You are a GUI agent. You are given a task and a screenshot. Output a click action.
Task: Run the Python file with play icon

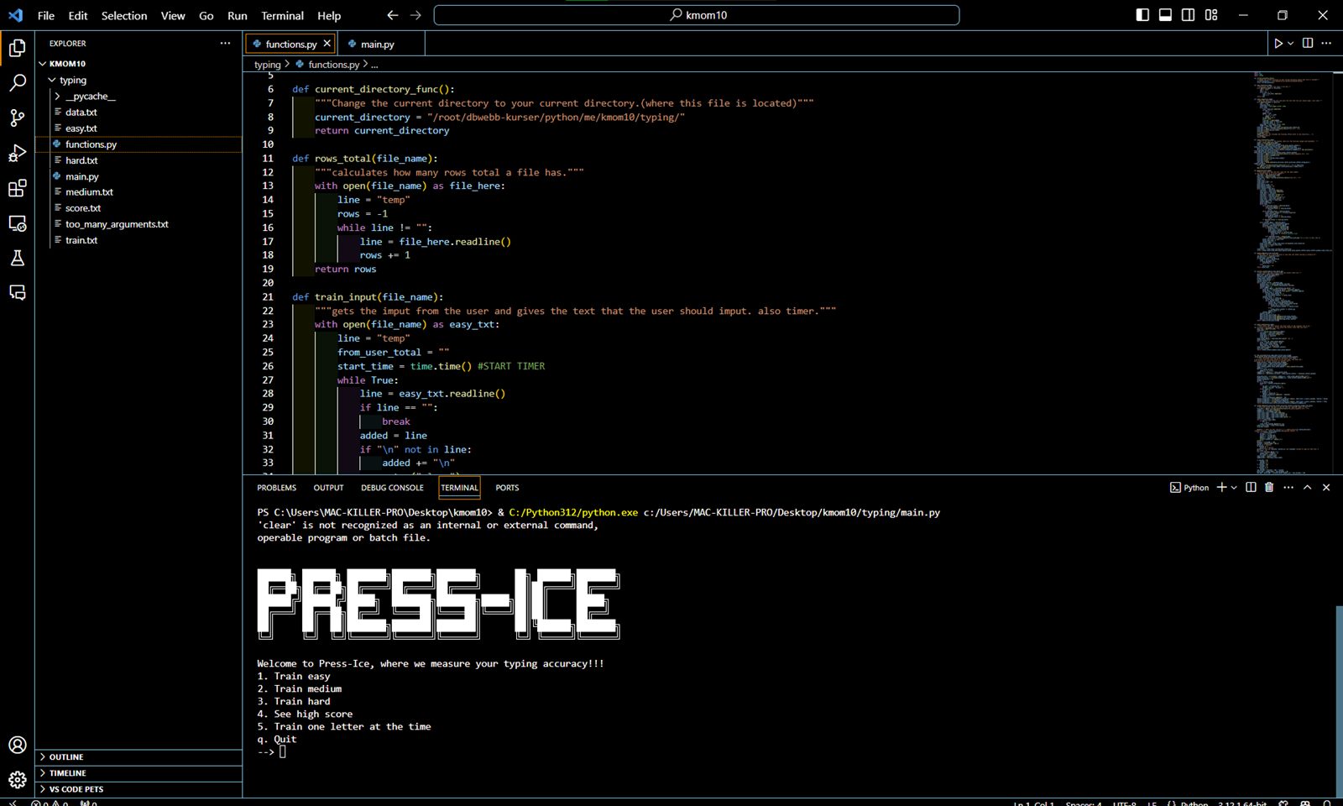click(x=1278, y=44)
